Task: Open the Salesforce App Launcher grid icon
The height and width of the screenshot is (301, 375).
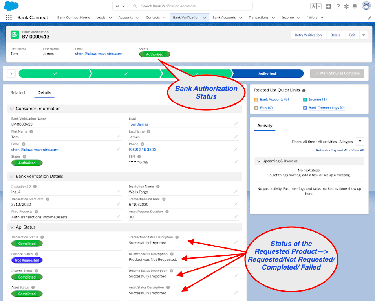Action: (x=9, y=17)
